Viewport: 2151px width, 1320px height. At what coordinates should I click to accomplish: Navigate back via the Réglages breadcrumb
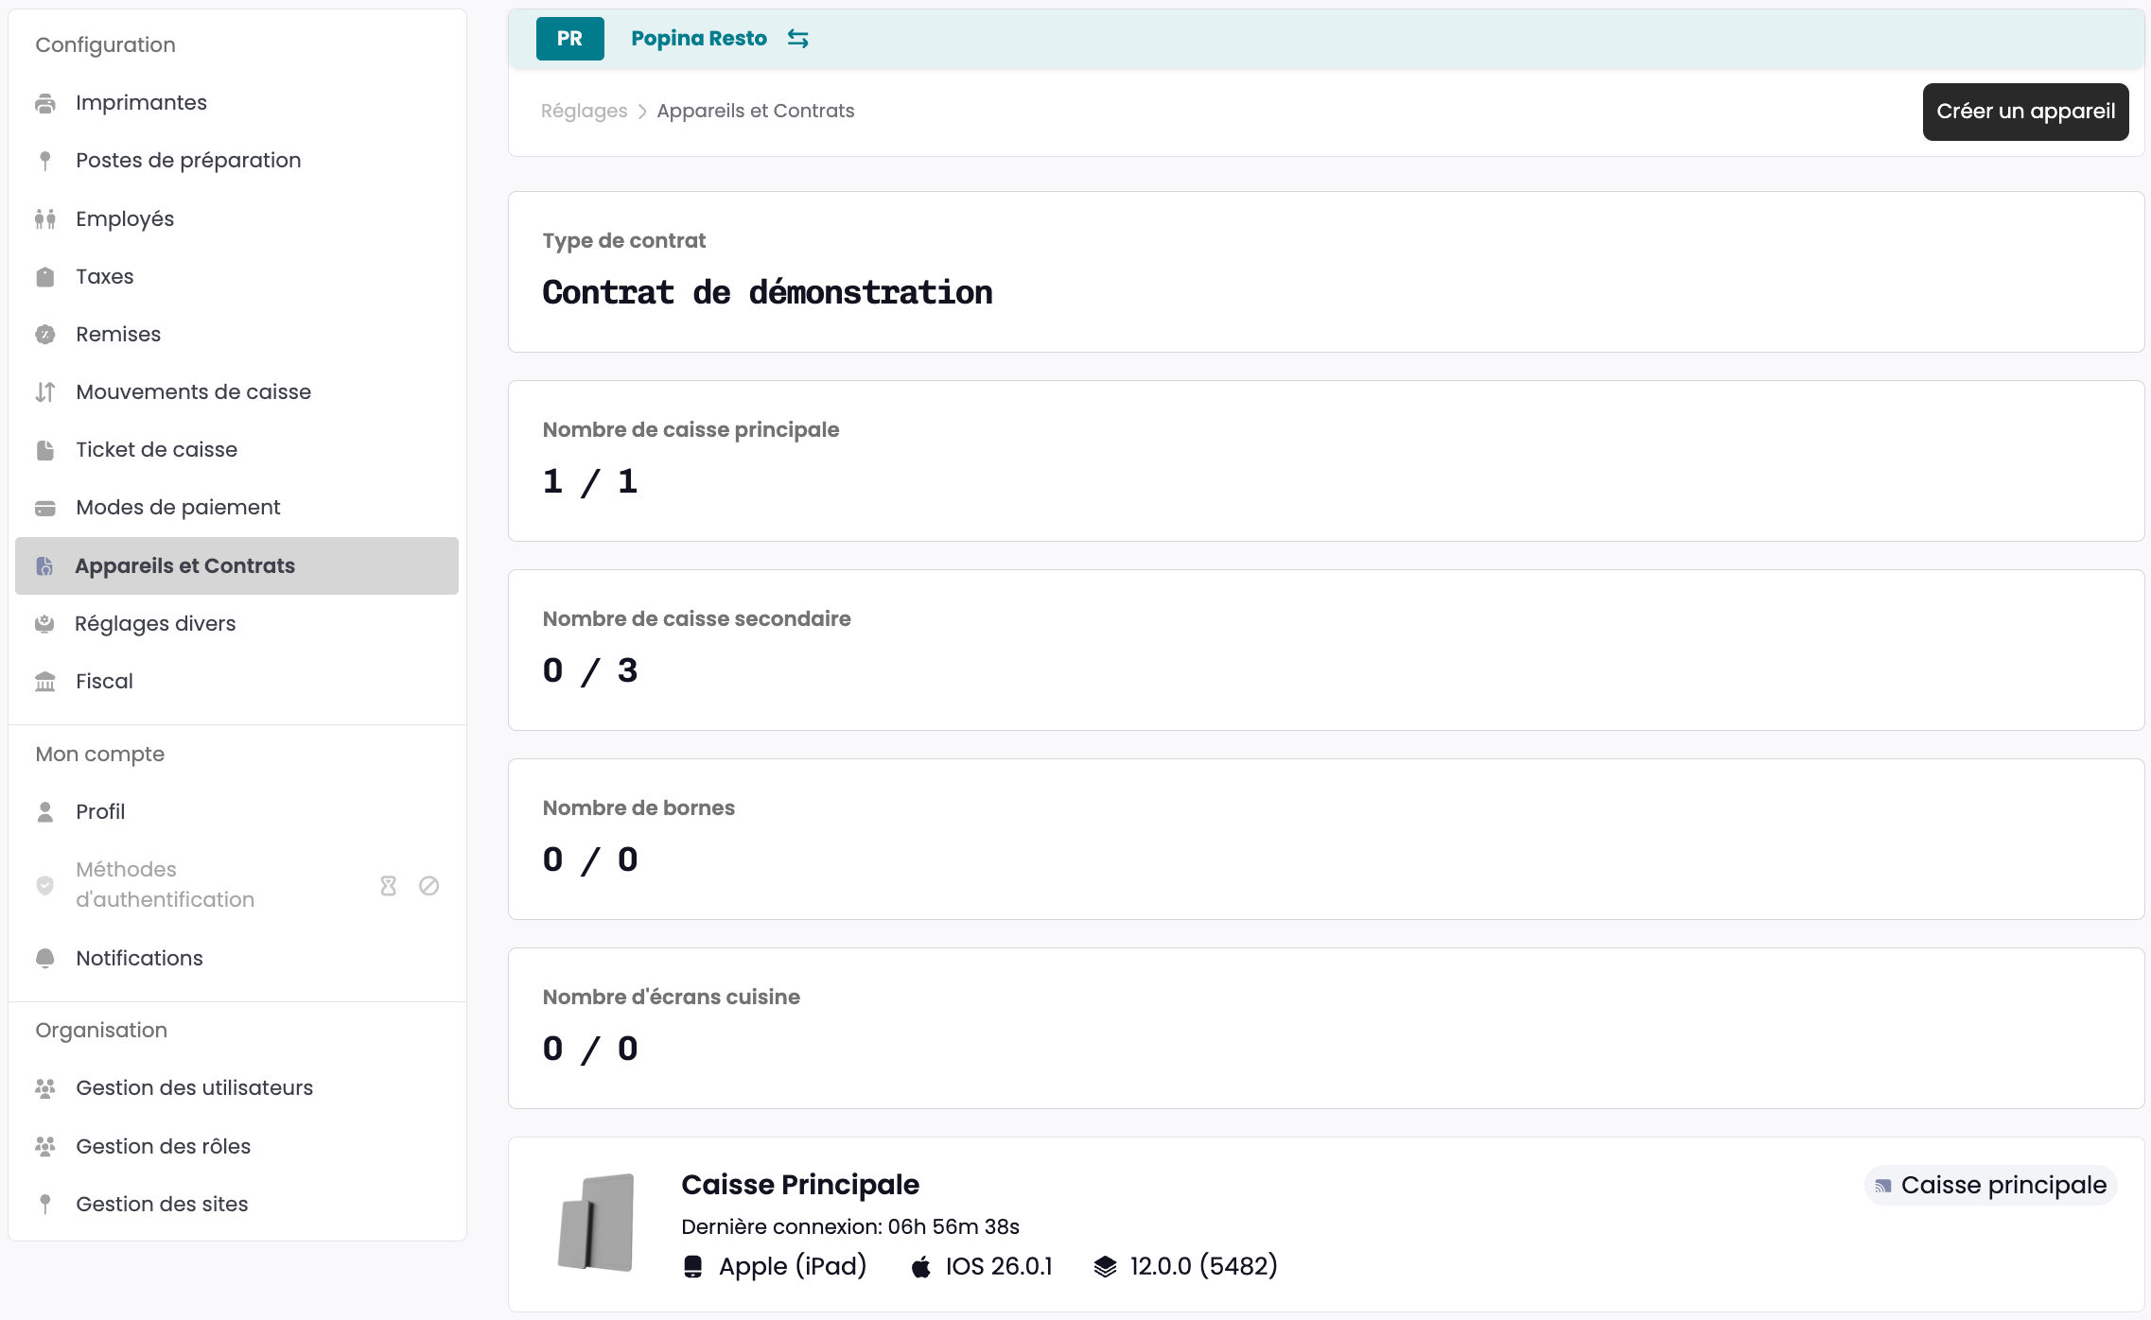[x=584, y=112]
